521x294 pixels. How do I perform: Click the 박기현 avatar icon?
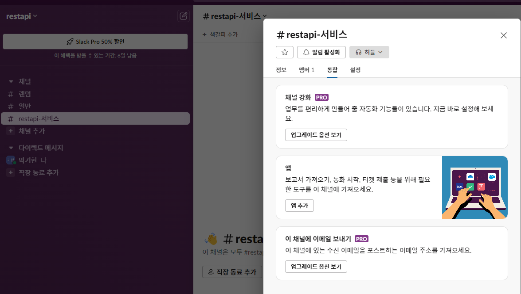[11, 160]
